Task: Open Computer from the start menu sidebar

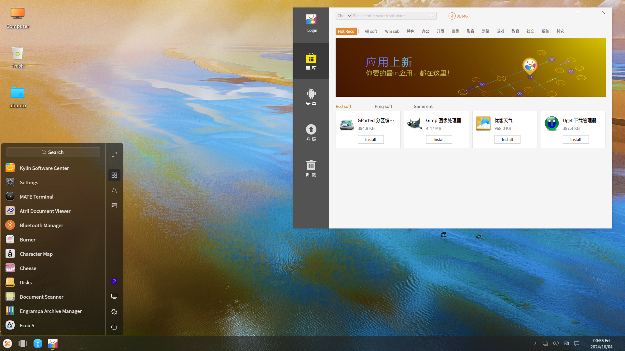Action: 114,296
